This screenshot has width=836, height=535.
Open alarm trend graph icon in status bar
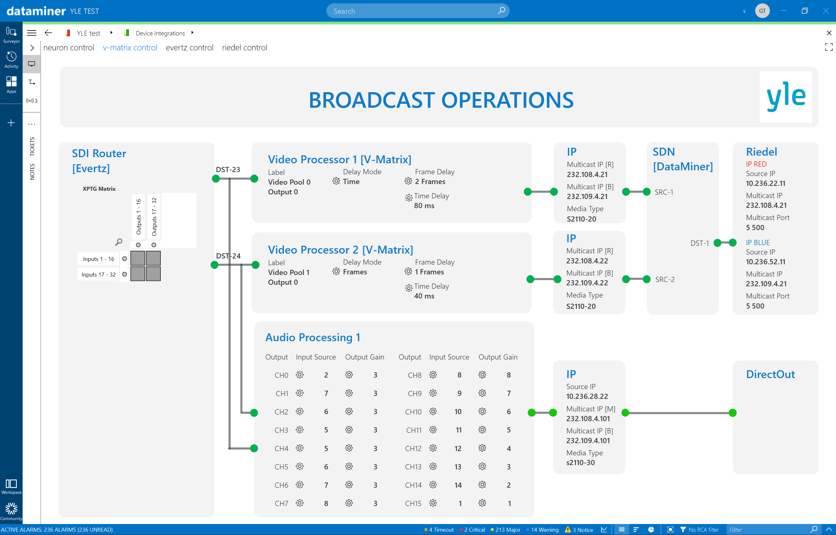click(604, 530)
